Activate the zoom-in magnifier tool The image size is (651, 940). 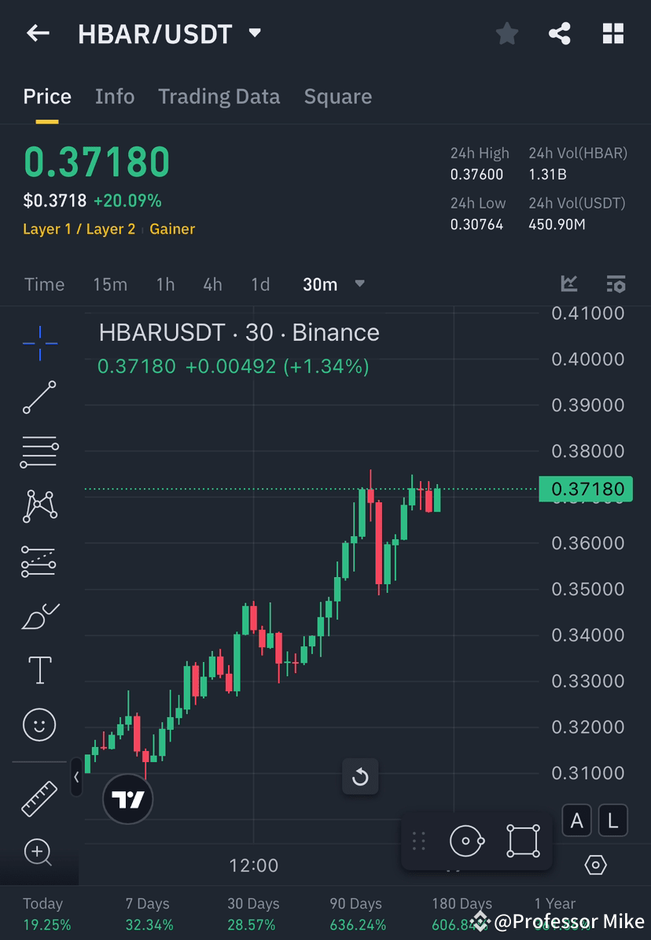39,853
